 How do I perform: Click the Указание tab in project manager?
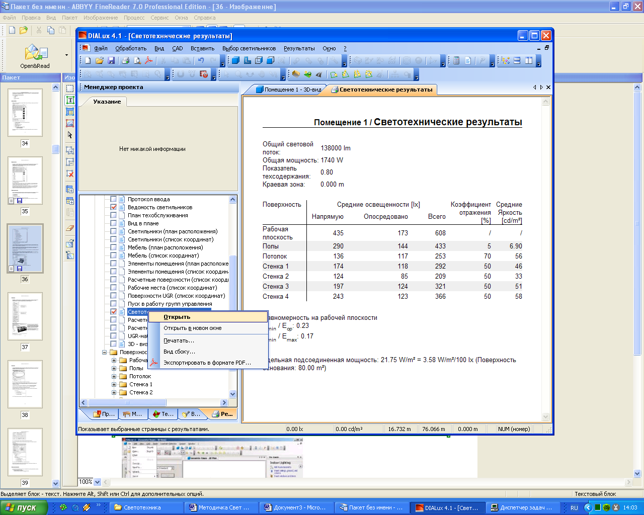click(x=107, y=102)
